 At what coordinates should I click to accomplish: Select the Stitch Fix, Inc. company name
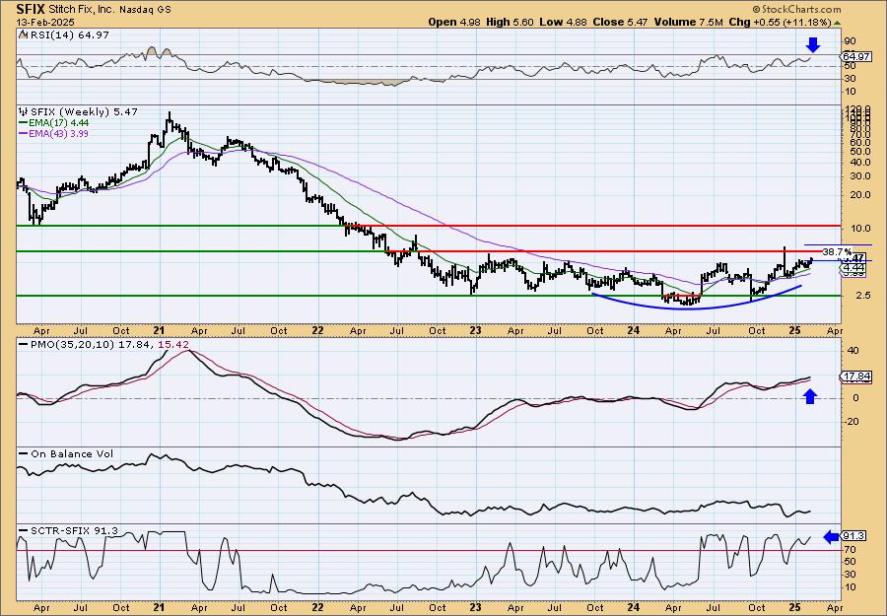[x=84, y=9]
